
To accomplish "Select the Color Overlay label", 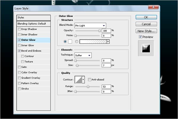I will [x=29, y=72].
